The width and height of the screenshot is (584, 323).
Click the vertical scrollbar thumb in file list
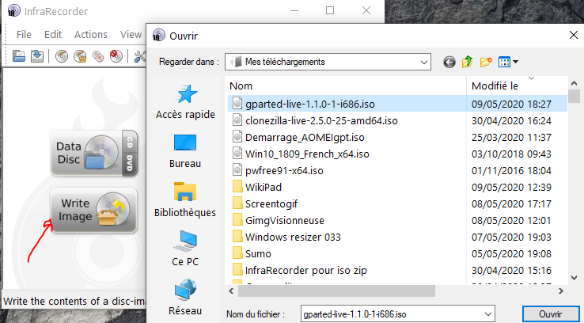574,96
